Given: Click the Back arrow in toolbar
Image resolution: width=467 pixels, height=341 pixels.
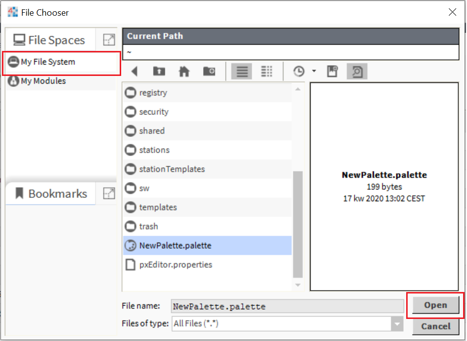Looking at the screenshot, I should click(134, 72).
